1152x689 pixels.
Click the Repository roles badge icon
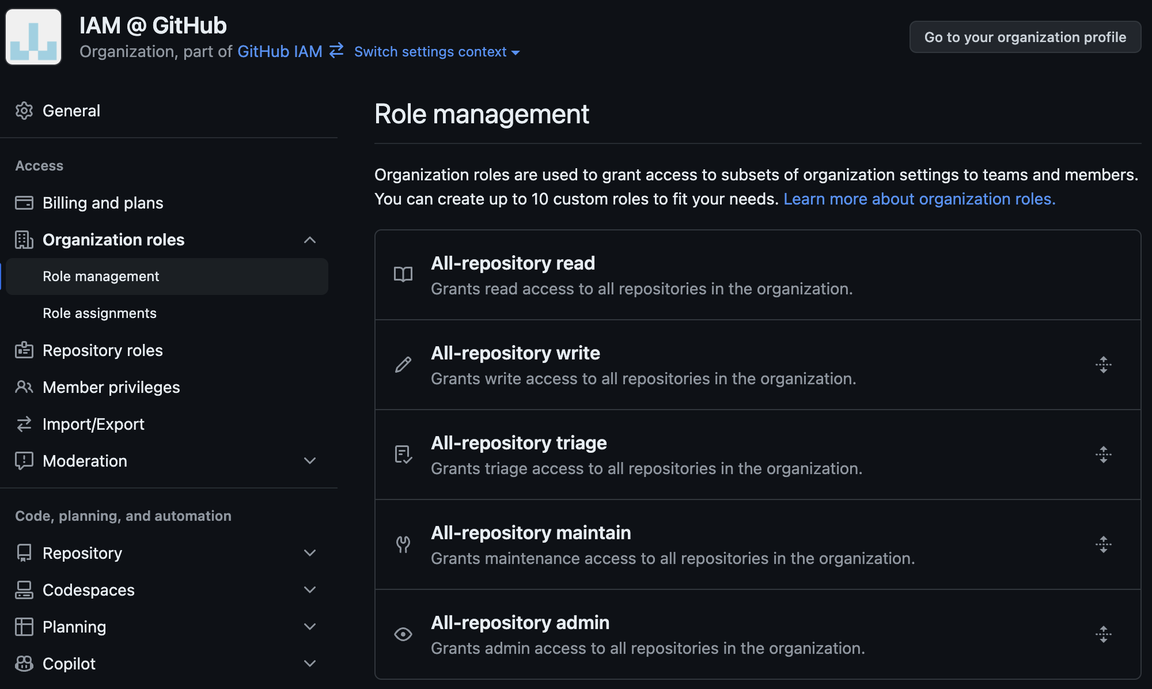click(24, 350)
